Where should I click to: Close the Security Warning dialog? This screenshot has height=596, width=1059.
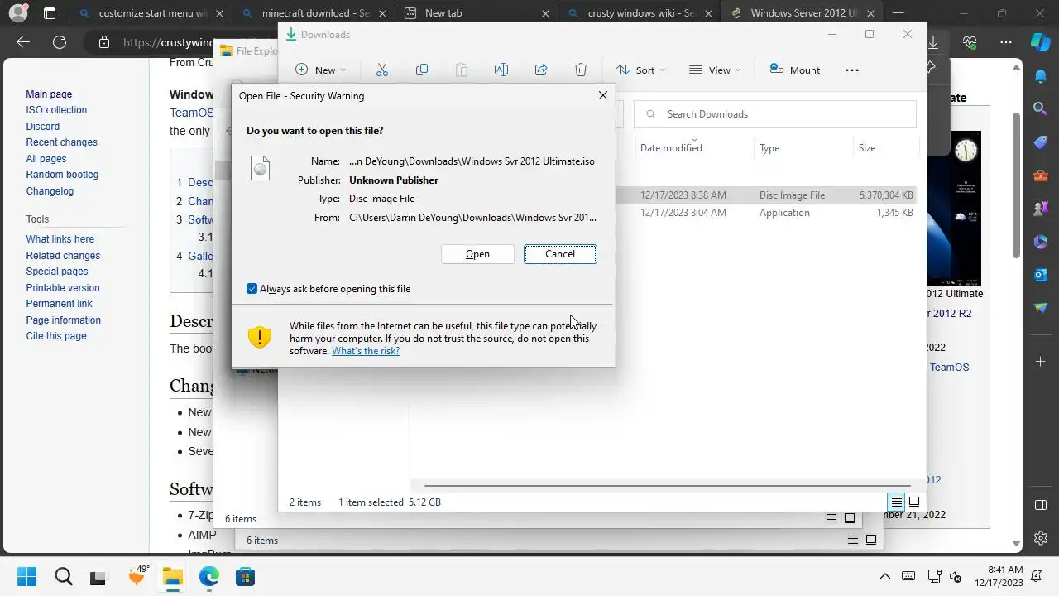[x=603, y=95]
